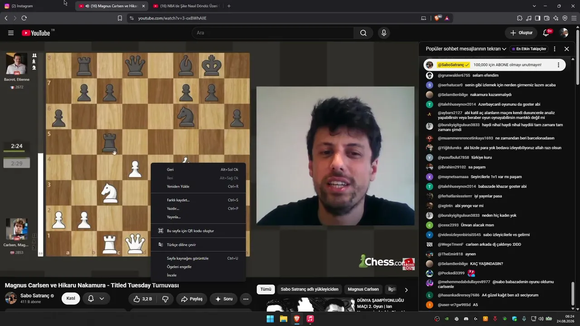Open the browser extensions puzzle icon

[520, 18]
